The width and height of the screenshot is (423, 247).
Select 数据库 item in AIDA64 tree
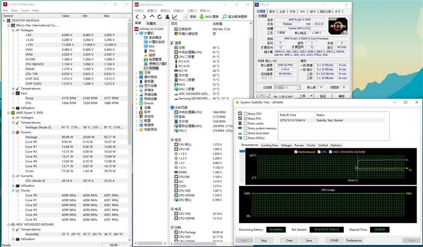tap(146, 125)
